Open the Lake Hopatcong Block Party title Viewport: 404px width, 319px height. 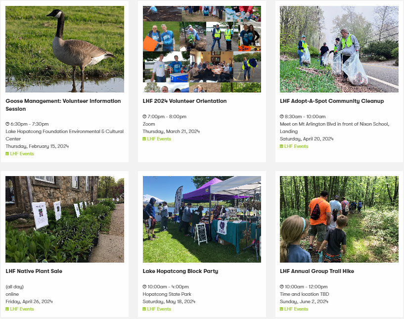pyautogui.click(x=180, y=271)
